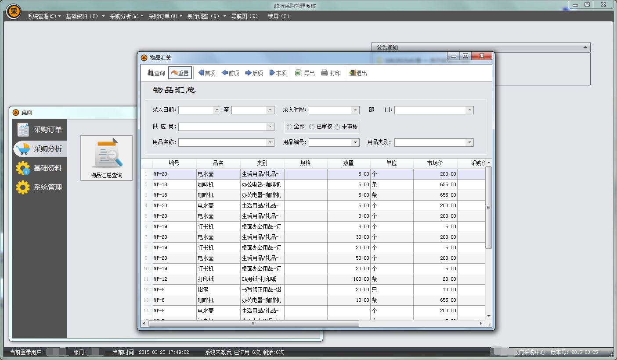Click the 锁屏(P) menu item
Image resolution: width=617 pixels, height=360 pixels.
coord(279,16)
